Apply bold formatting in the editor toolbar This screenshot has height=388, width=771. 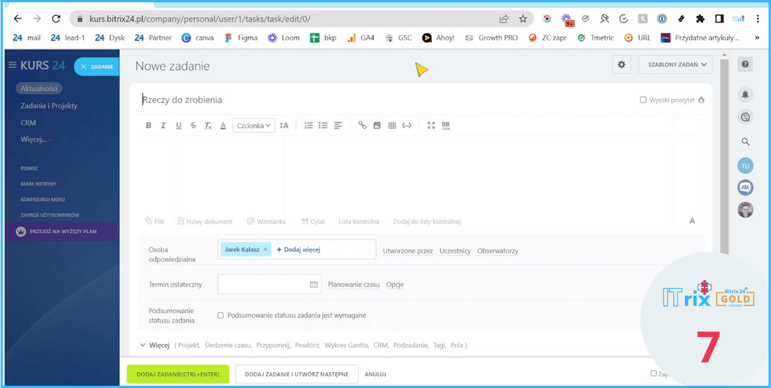coord(148,126)
